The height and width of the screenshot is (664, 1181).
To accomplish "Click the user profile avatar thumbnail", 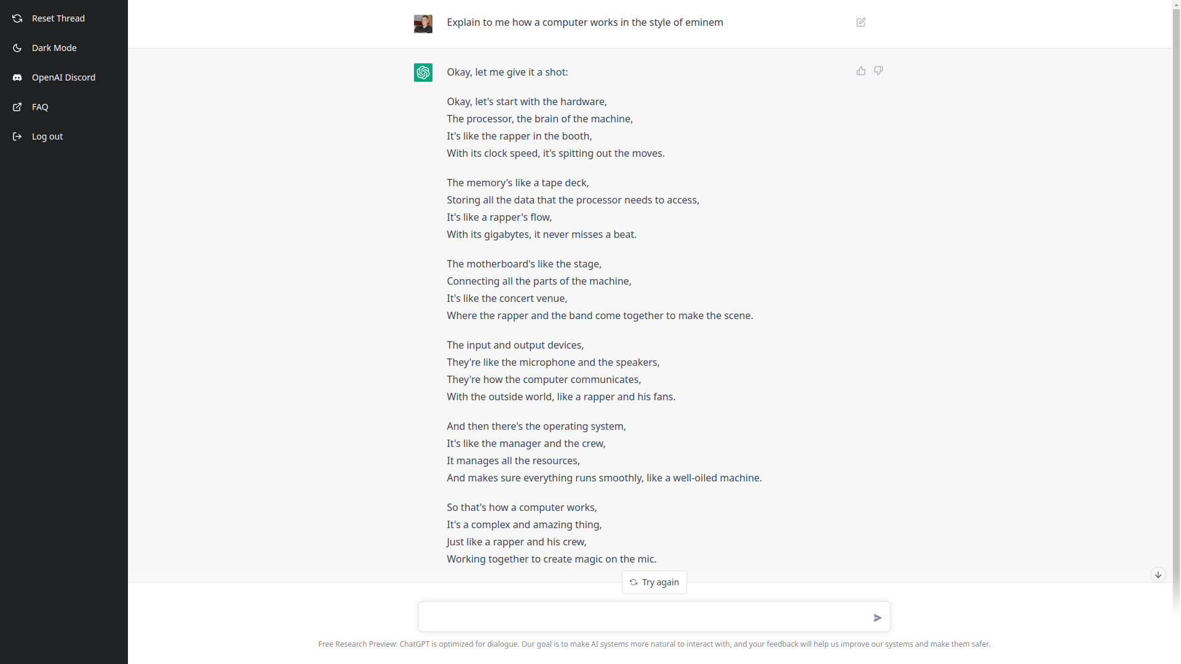I will pos(423,24).
